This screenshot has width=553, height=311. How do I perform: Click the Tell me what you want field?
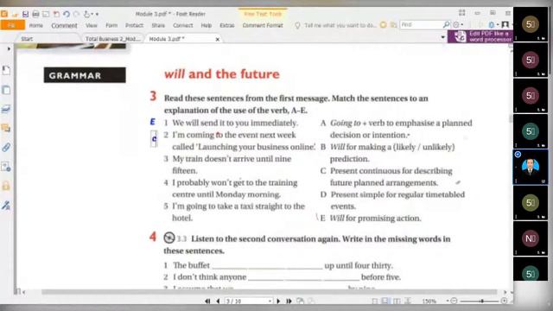[x=340, y=25]
